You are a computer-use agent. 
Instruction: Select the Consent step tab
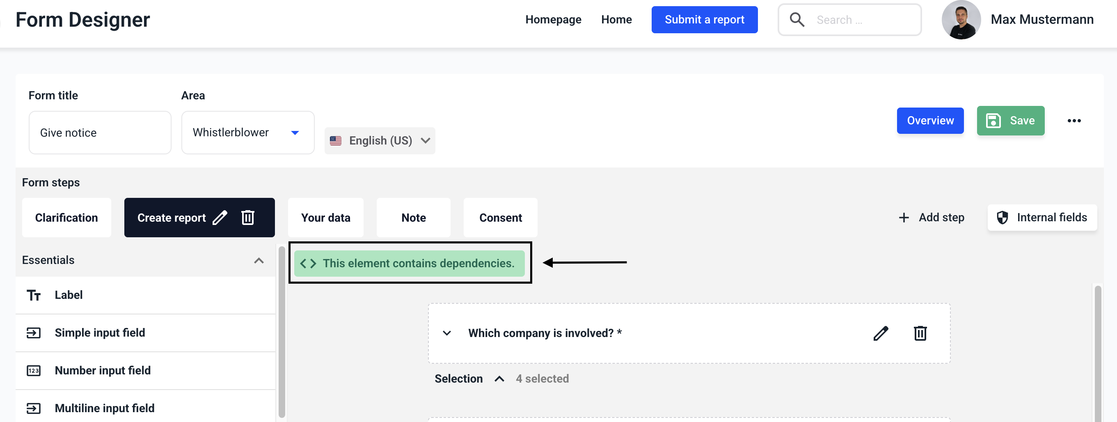(500, 218)
